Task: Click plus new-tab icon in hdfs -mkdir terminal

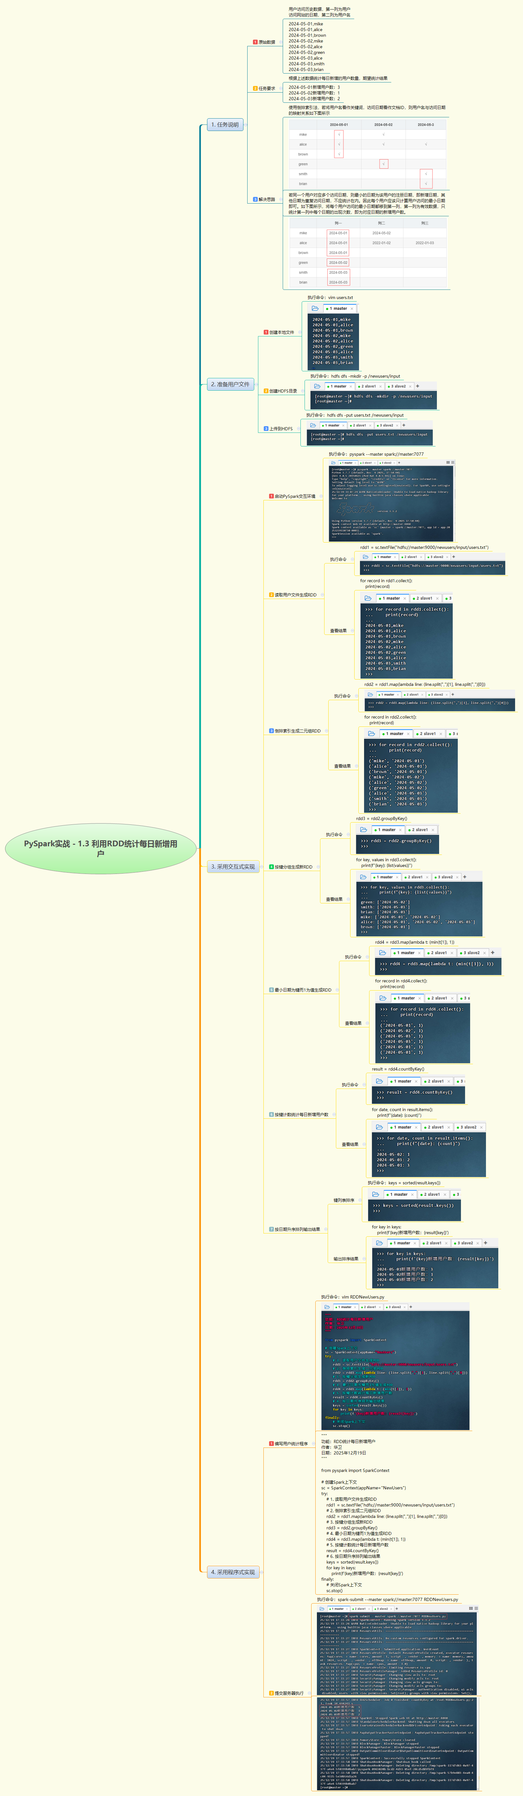Action: (417, 386)
